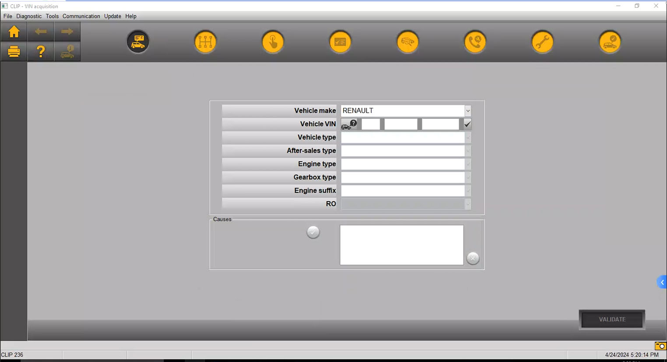Image resolution: width=667 pixels, height=362 pixels.
Task: Click the car inspection magnifier icon
Action: click(407, 42)
